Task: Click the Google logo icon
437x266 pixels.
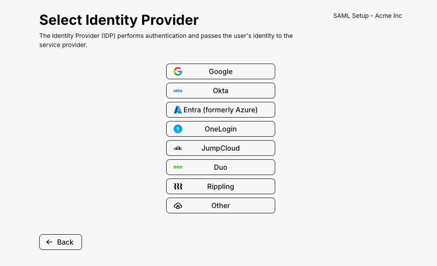Action: [x=178, y=71]
